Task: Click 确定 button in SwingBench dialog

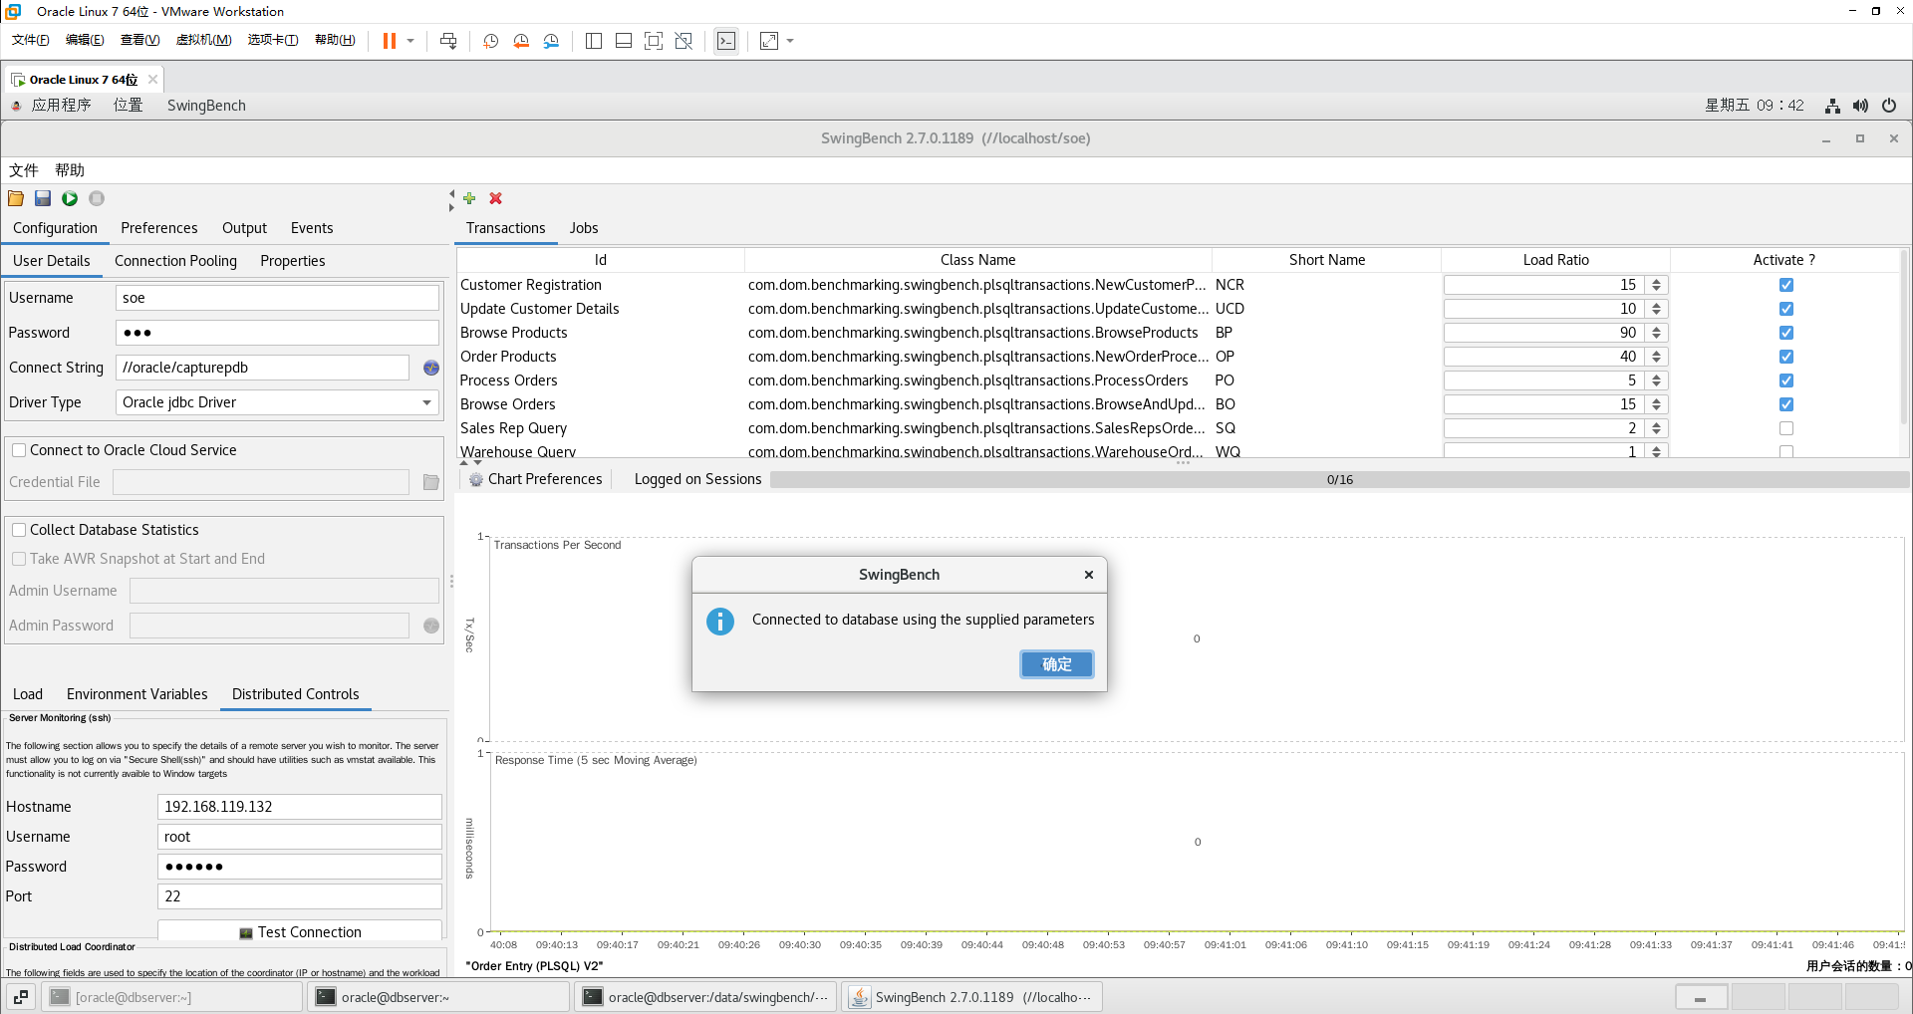Action: coord(1057,664)
